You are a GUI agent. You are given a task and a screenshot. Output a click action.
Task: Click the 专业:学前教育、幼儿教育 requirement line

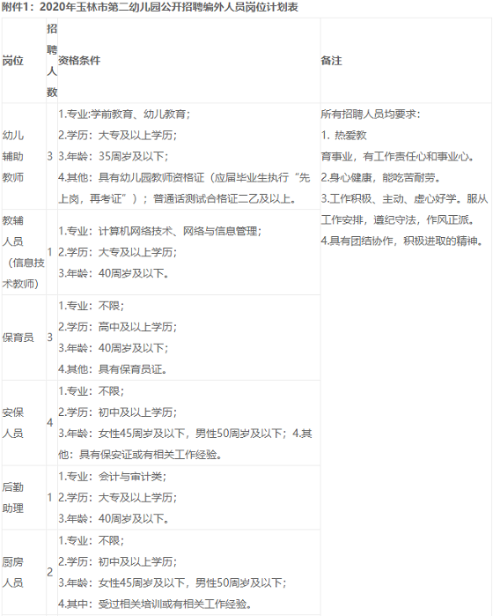click(x=124, y=114)
